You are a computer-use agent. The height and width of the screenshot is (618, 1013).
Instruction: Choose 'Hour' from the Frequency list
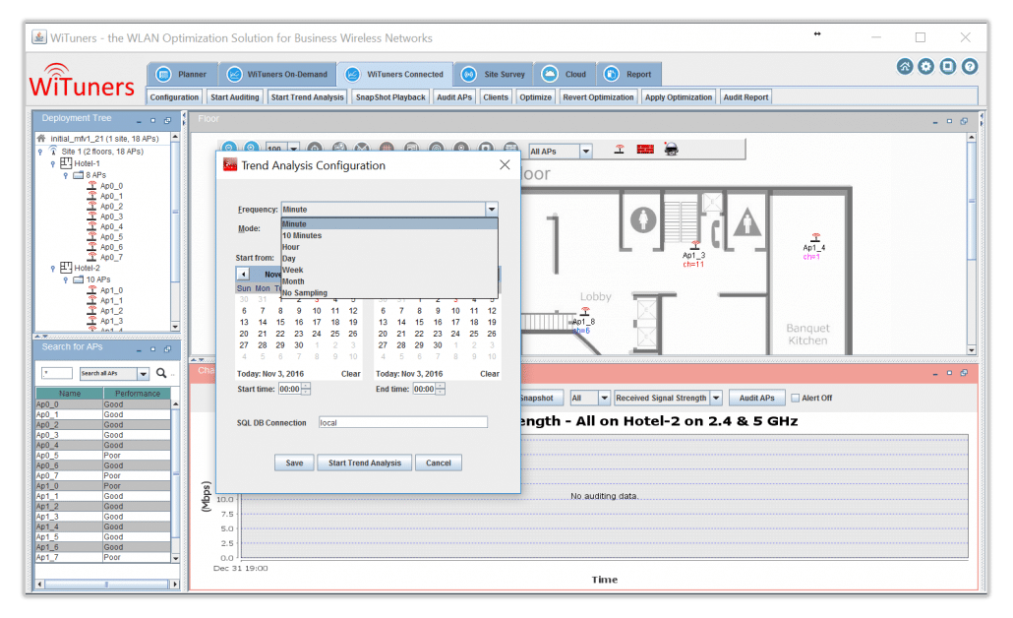click(389, 247)
